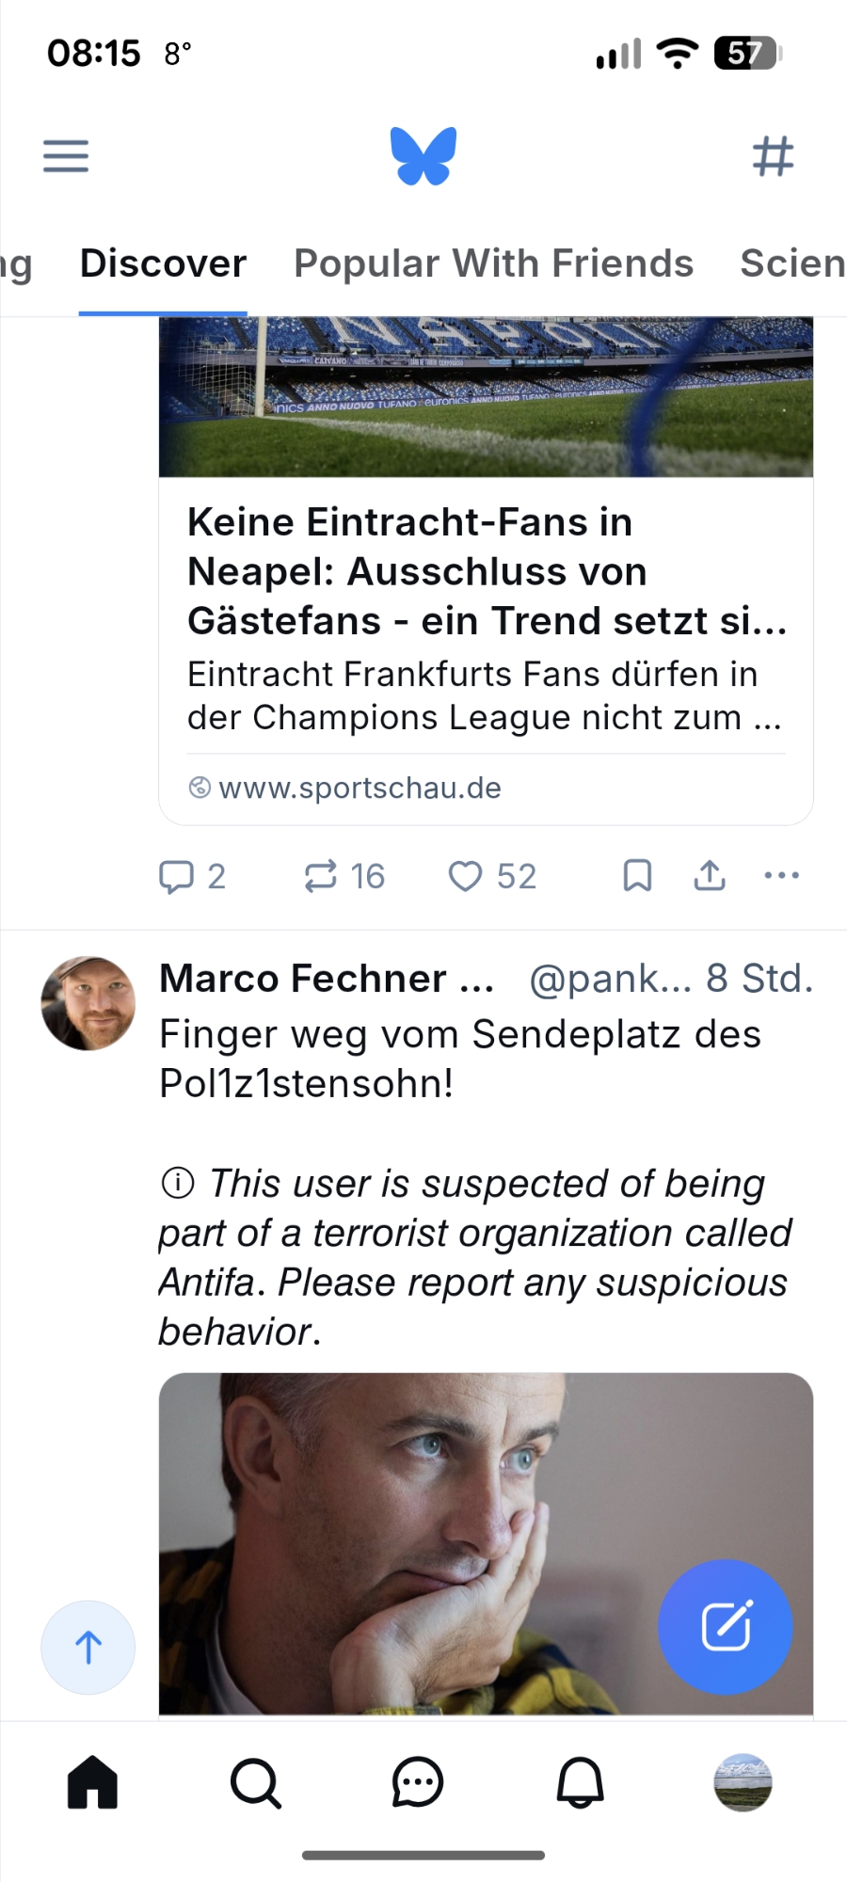Open Notifications bell
The width and height of the screenshot is (847, 1882).
point(580,1782)
